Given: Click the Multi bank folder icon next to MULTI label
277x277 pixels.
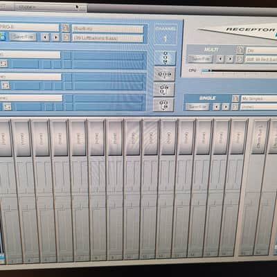Looking at the screenshot, I should pyautogui.click(x=240, y=50).
